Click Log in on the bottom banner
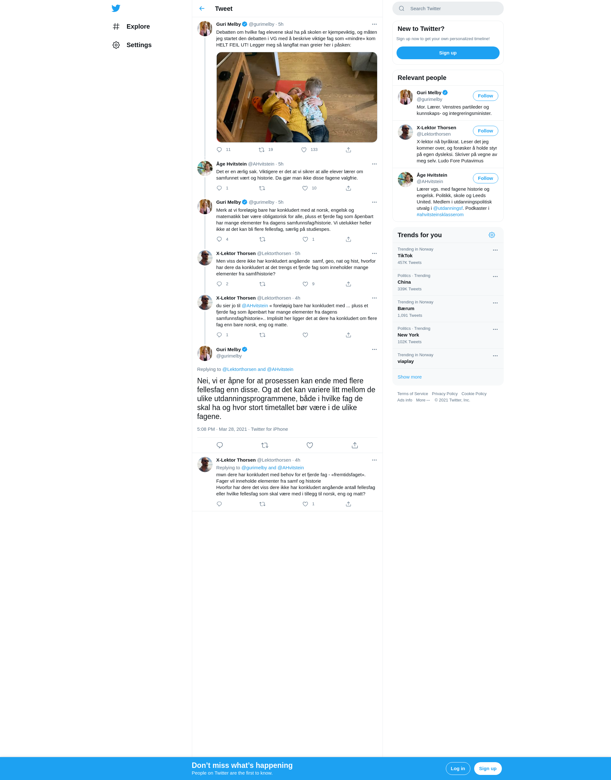Screen dimensions: 611x780 pyautogui.click(x=458, y=769)
